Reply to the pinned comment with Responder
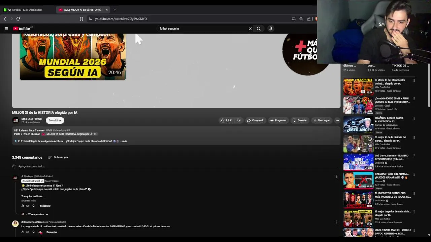The image size is (431, 242). click(x=45, y=206)
